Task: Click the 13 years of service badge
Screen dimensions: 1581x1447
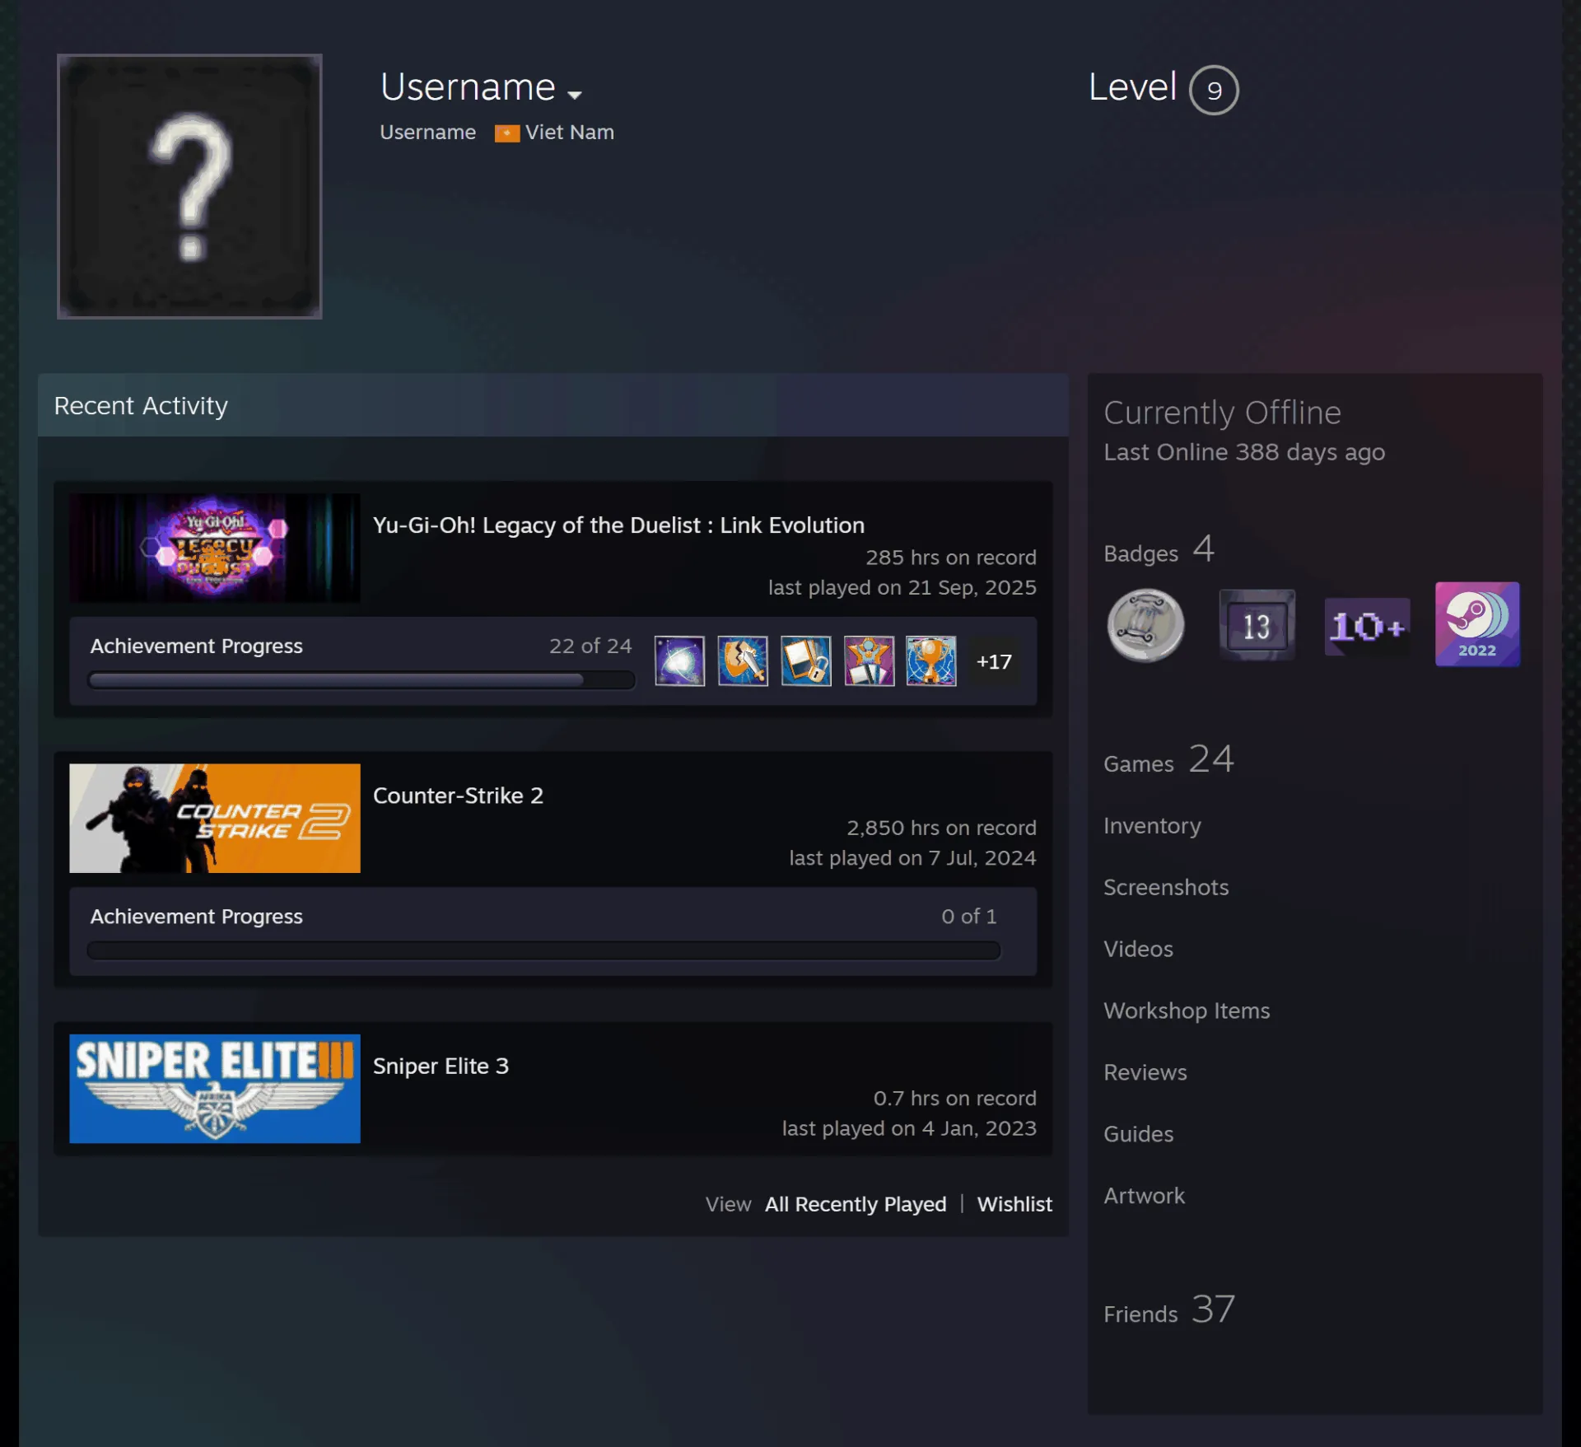Action: coord(1257,625)
